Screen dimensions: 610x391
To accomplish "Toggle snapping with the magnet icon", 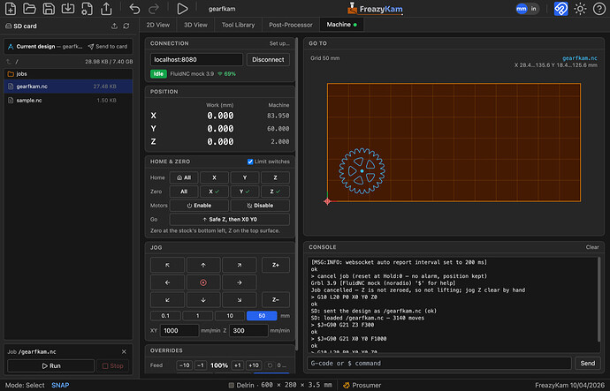I will click(x=560, y=9).
